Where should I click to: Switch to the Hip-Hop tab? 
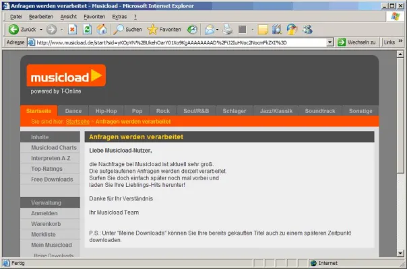pyautogui.click(x=106, y=110)
